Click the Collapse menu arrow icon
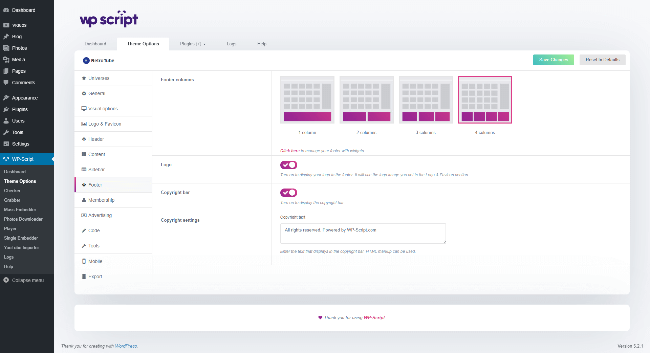 [6, 280]
